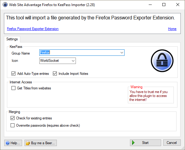The image size is (185, 150).
Task: Click the KeePass padlock logo
Action: click(161, 59)
